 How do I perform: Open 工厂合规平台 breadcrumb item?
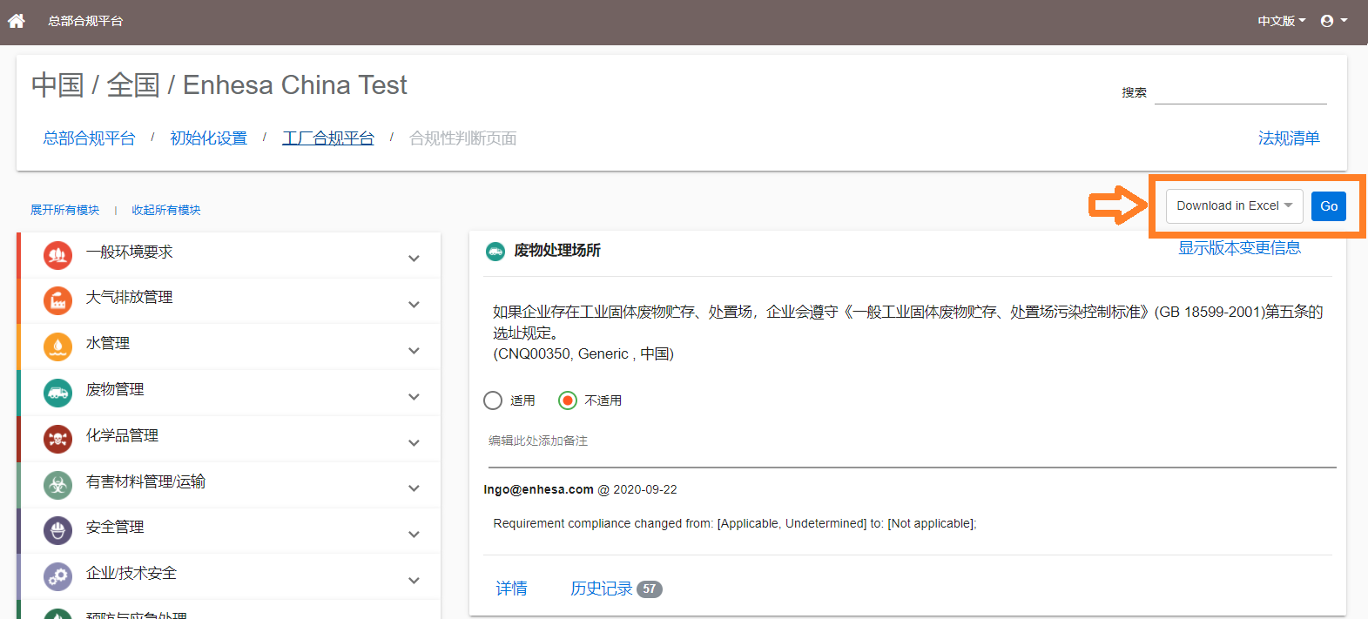point(328,138)
